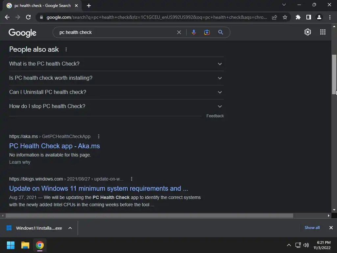Click the Chrome address bar URL
The height and width of the screenshot is (253, 337).
156,17
